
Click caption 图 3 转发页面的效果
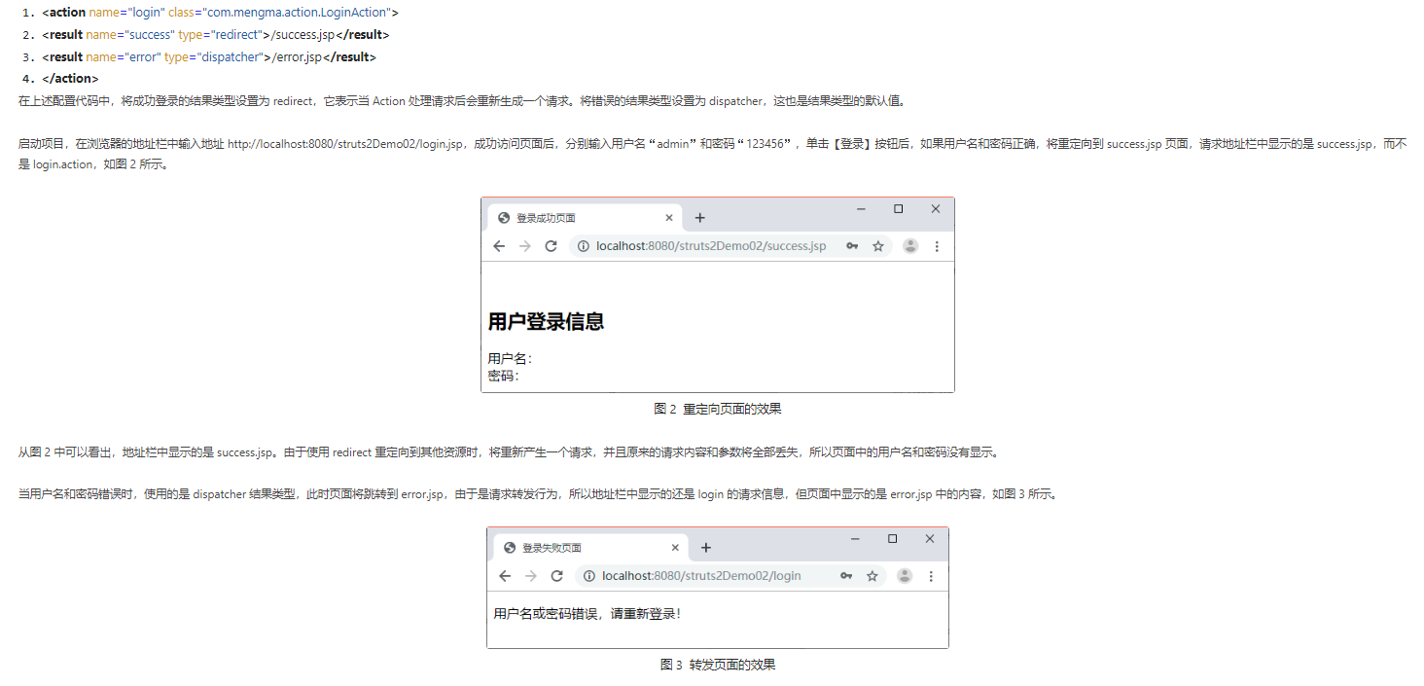pos(718,665)
